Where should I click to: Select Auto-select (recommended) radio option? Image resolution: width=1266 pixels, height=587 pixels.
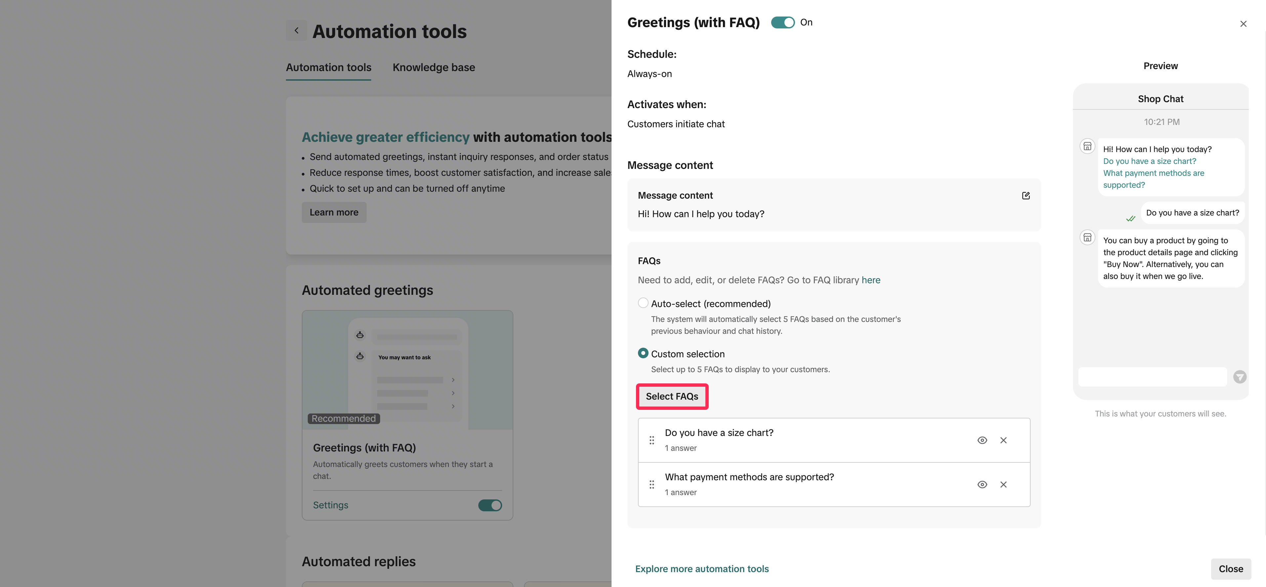(x=643, y=302)
